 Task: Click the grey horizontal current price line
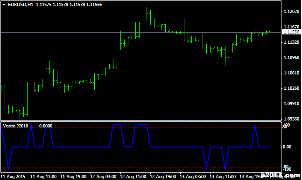[x=140, y=32]
